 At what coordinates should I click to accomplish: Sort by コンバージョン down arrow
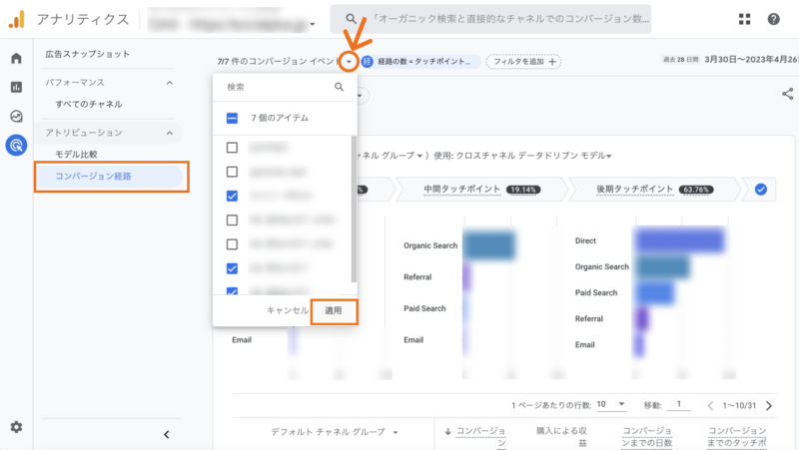pyautogui.click(x=447, y=431)
